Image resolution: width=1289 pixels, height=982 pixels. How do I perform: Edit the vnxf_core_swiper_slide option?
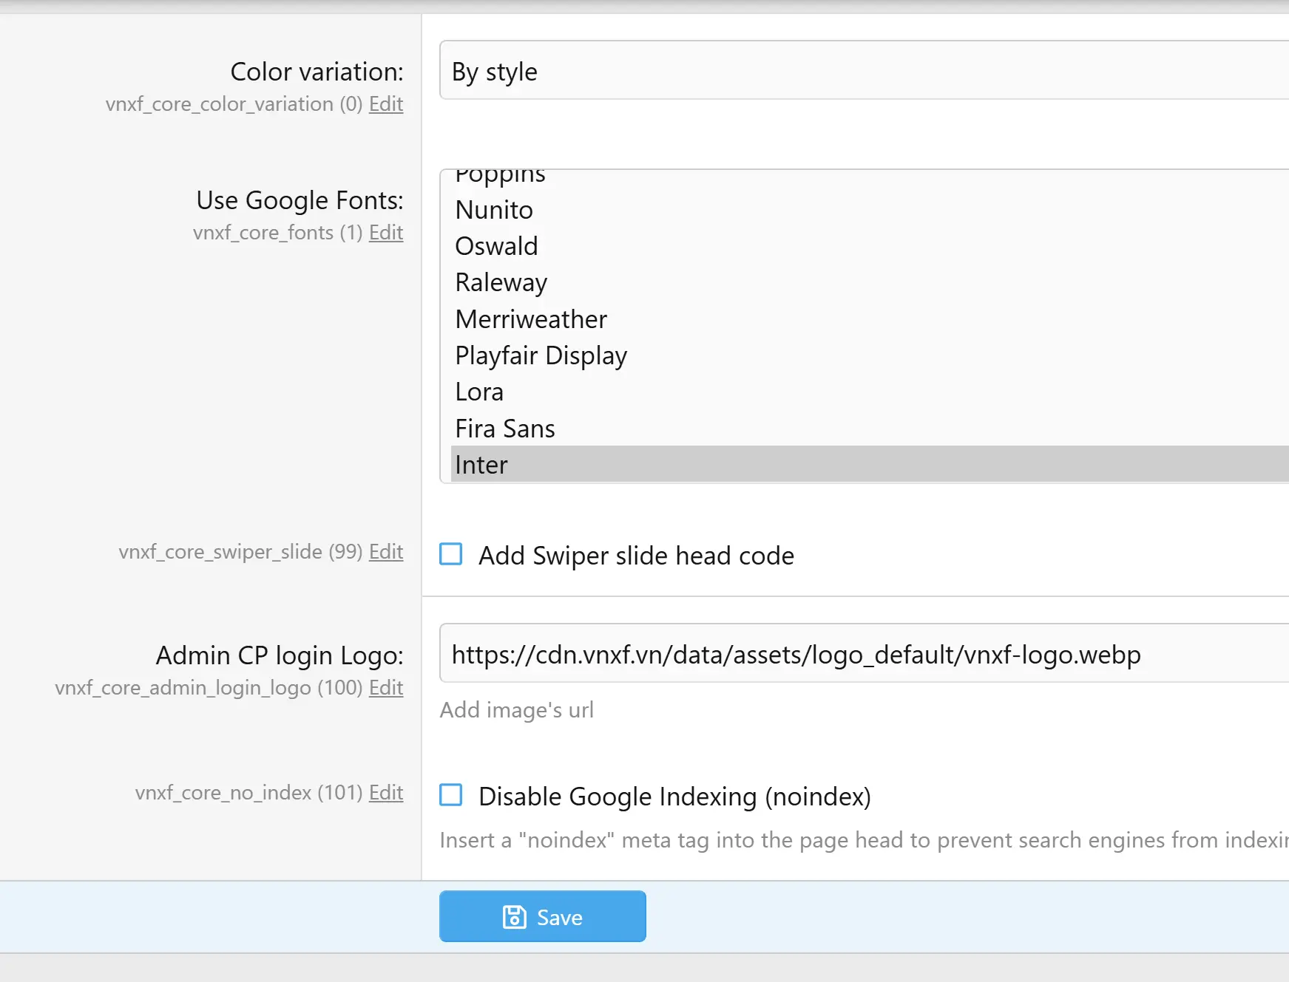tap(386, 552)
